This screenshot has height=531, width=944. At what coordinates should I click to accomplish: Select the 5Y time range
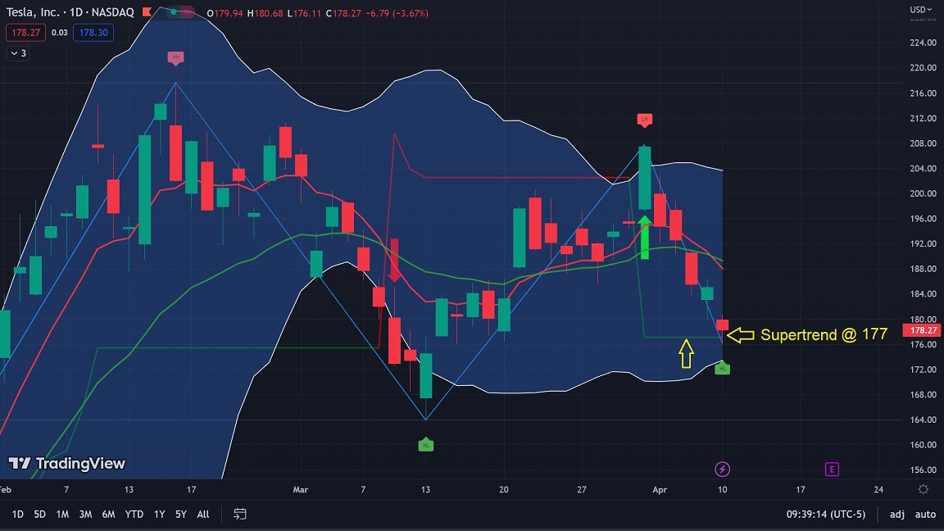pyautogui.click(x=180, y=514)
